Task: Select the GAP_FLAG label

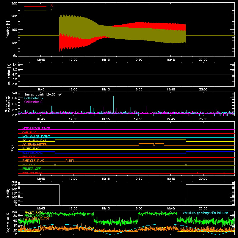Action: click(29, 132)
